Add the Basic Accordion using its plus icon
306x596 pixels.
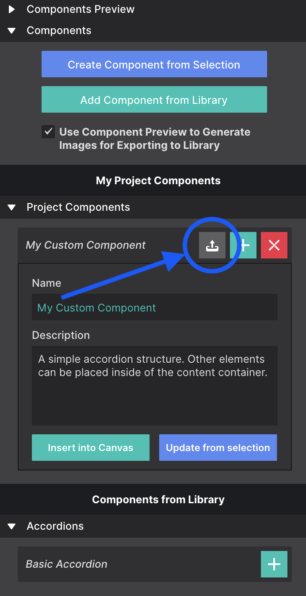[274, 564]
